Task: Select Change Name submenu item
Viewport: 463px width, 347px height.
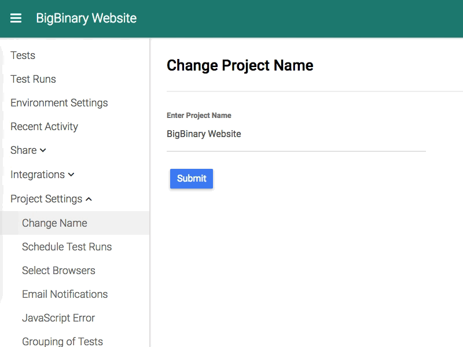Action: click(x=54, y=223)
